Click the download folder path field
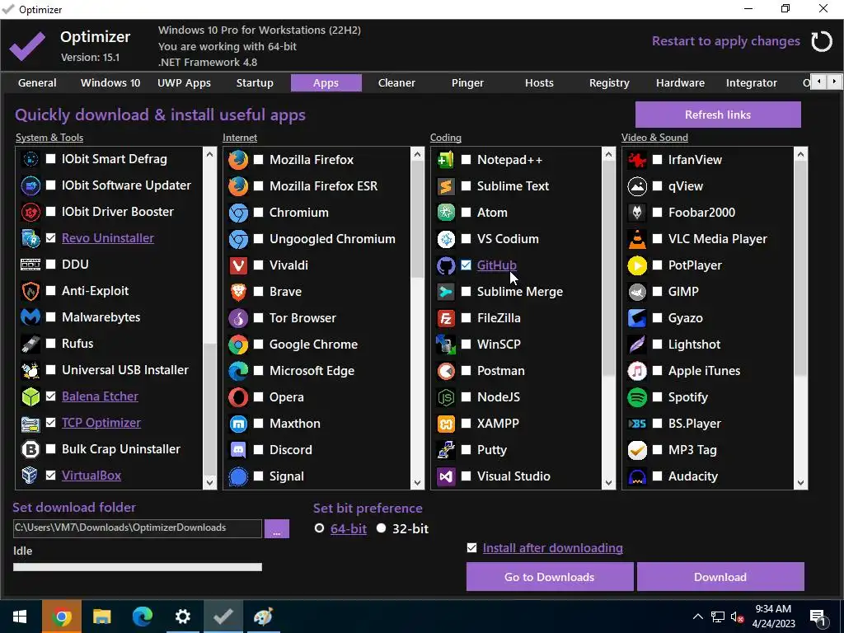This screenshot has width=844, height=633. click(x=138, y=528)
